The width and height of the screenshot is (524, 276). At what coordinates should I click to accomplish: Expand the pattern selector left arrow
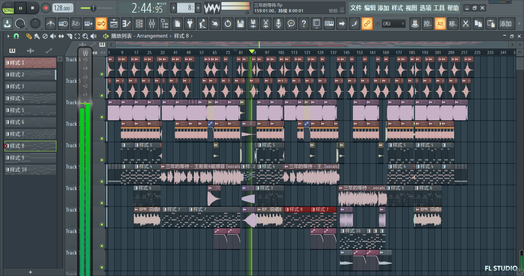click(173, 8)
